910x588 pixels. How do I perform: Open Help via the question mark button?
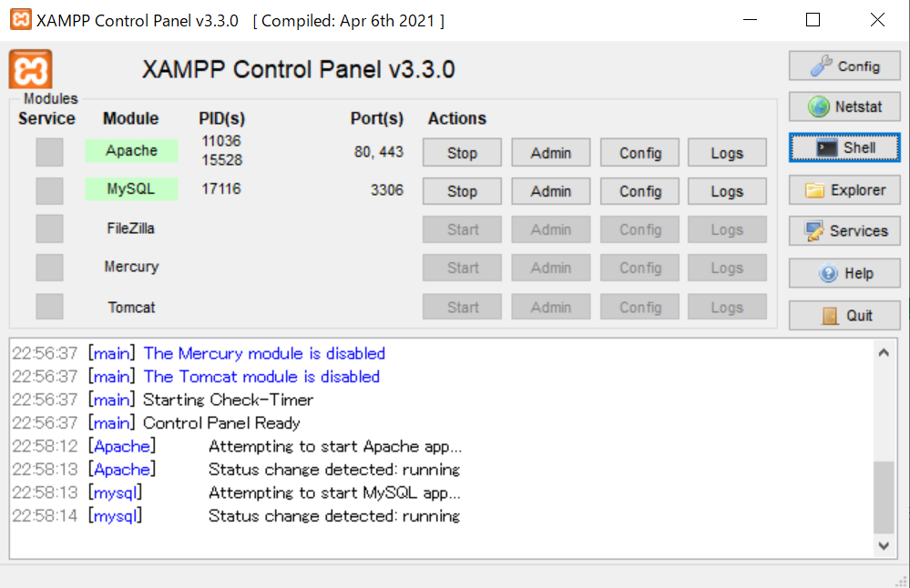coord(844,273)
